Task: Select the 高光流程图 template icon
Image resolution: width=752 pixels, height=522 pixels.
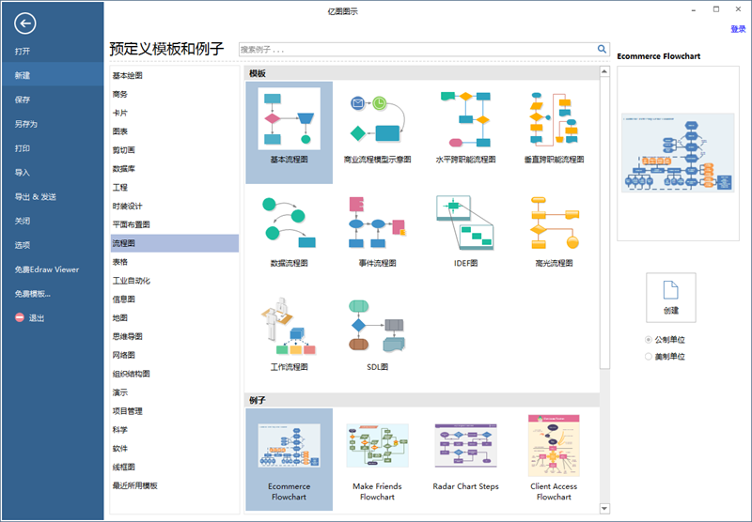Action: pos(554,223)
